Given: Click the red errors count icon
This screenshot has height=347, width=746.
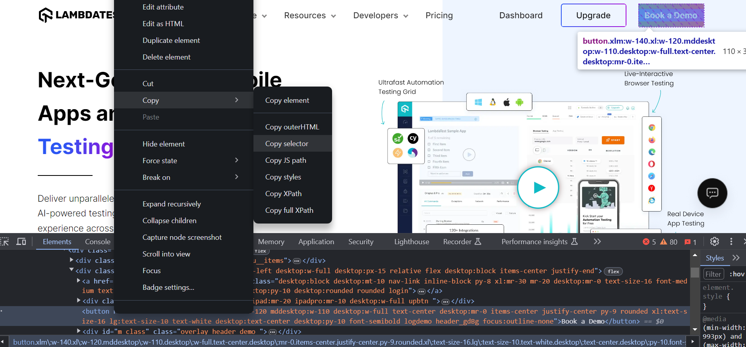Looking at the screenshot, I should pyautogui.click(x=646, y=242).
